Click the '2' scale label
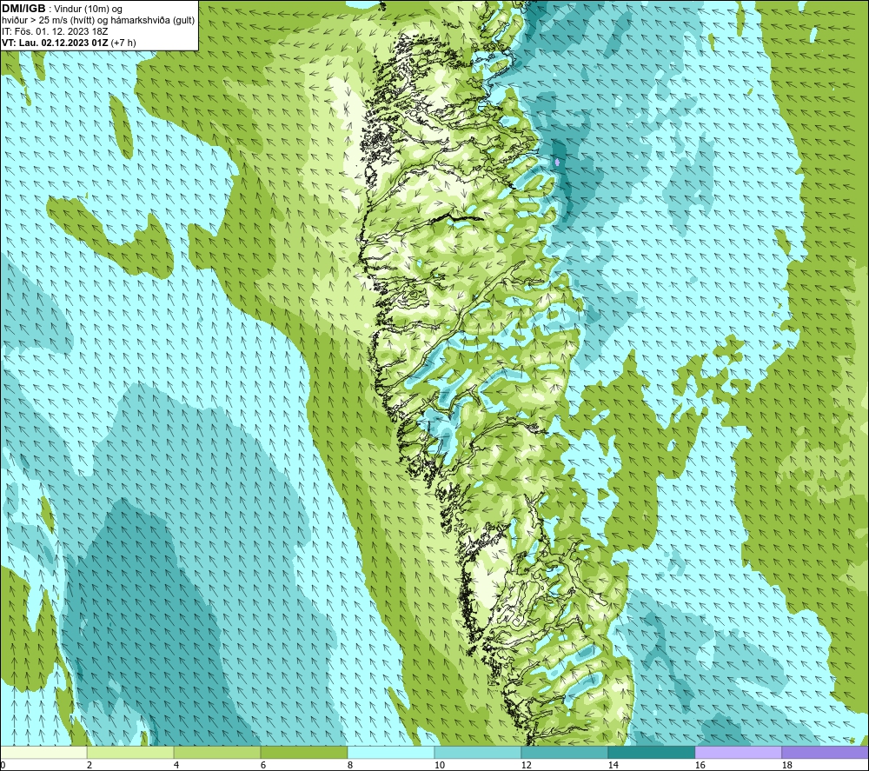Image resolution: width=869 pixels, height=771 pixels. (90, 766)
